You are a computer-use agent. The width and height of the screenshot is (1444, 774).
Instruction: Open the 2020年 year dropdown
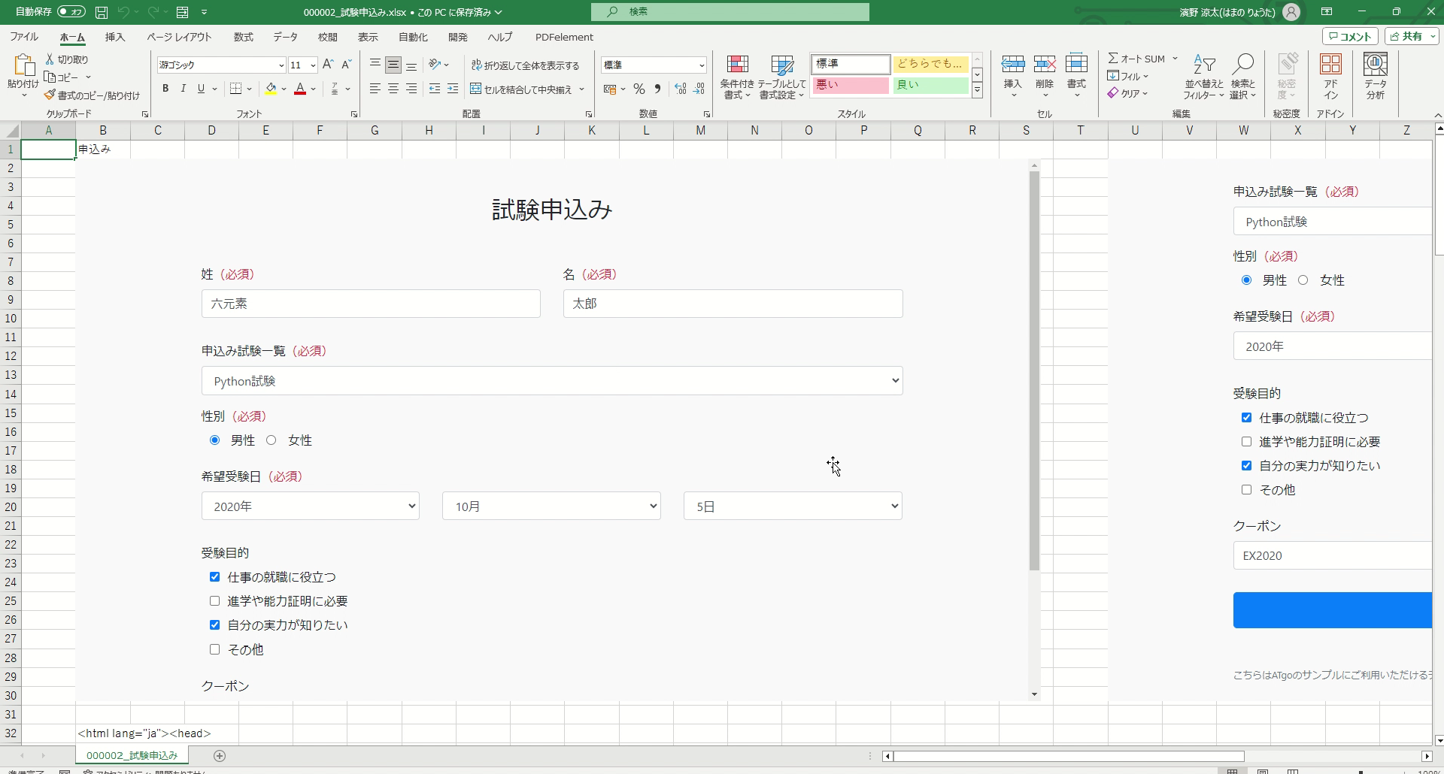pyautogui.click(x=311, y=506)
